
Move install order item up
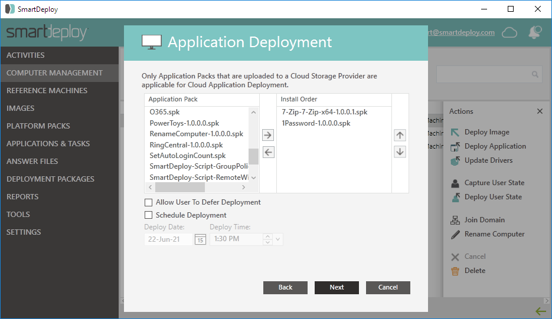point(400,135)
